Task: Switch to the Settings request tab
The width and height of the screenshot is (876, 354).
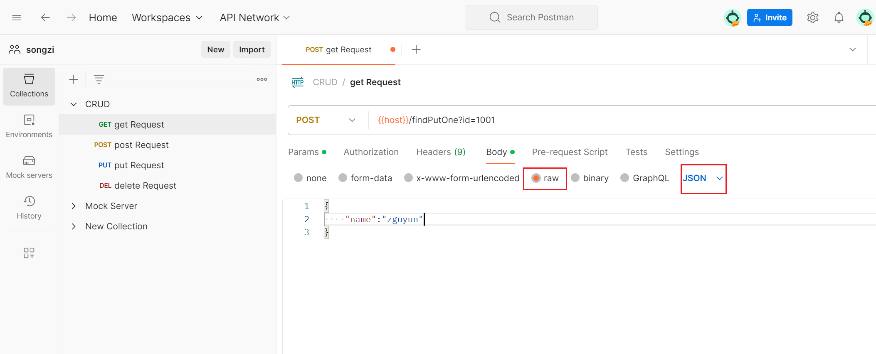Action: (x=682, y=152)
